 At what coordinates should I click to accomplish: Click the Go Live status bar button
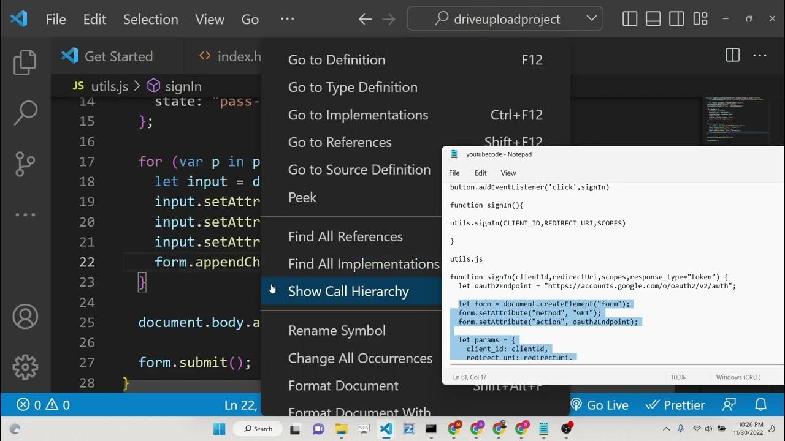[599, 405]
